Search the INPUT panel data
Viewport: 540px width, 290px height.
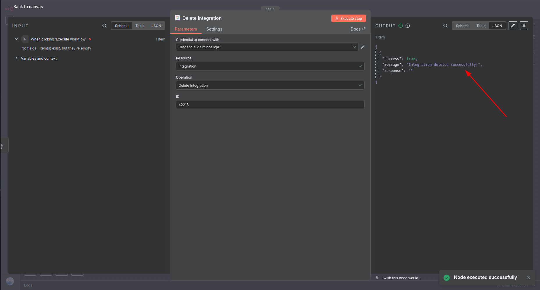coord(104,26)
